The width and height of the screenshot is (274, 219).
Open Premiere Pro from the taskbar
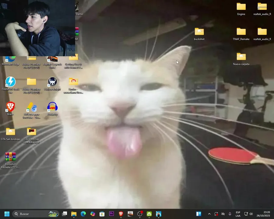[x=111, y=214]
